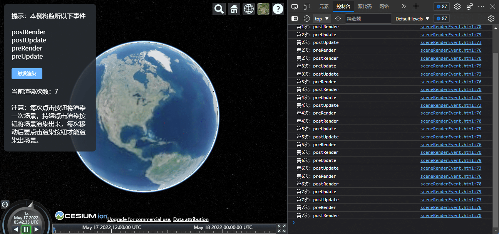Image resolution: width=499 pixels, height=234 pixels.
Task: Click the 1x speed label in animation widget
Action: 26,213
